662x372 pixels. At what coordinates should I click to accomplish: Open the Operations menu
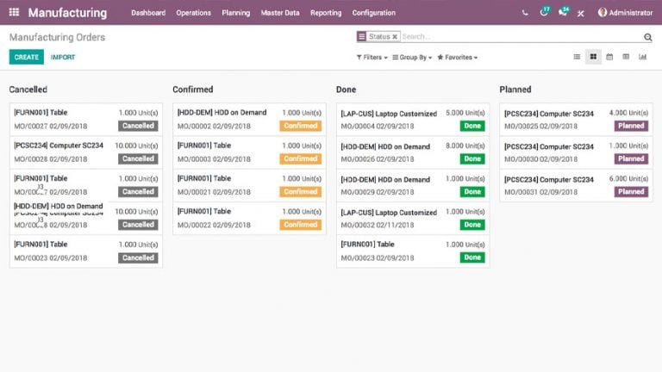[x=193, y=13]
